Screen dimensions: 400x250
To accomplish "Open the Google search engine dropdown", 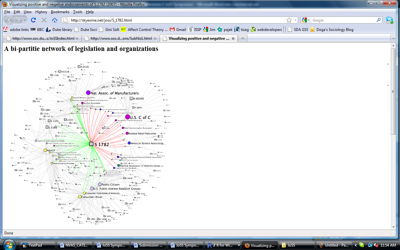I will [306, 20].
